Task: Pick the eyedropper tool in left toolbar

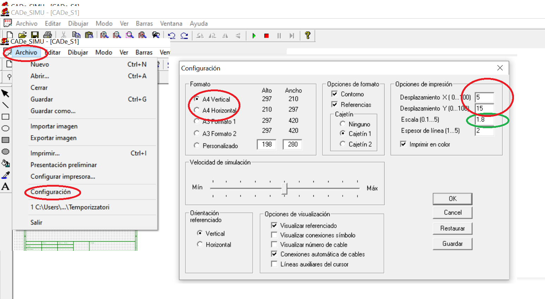Action: (x=5, y=175)
